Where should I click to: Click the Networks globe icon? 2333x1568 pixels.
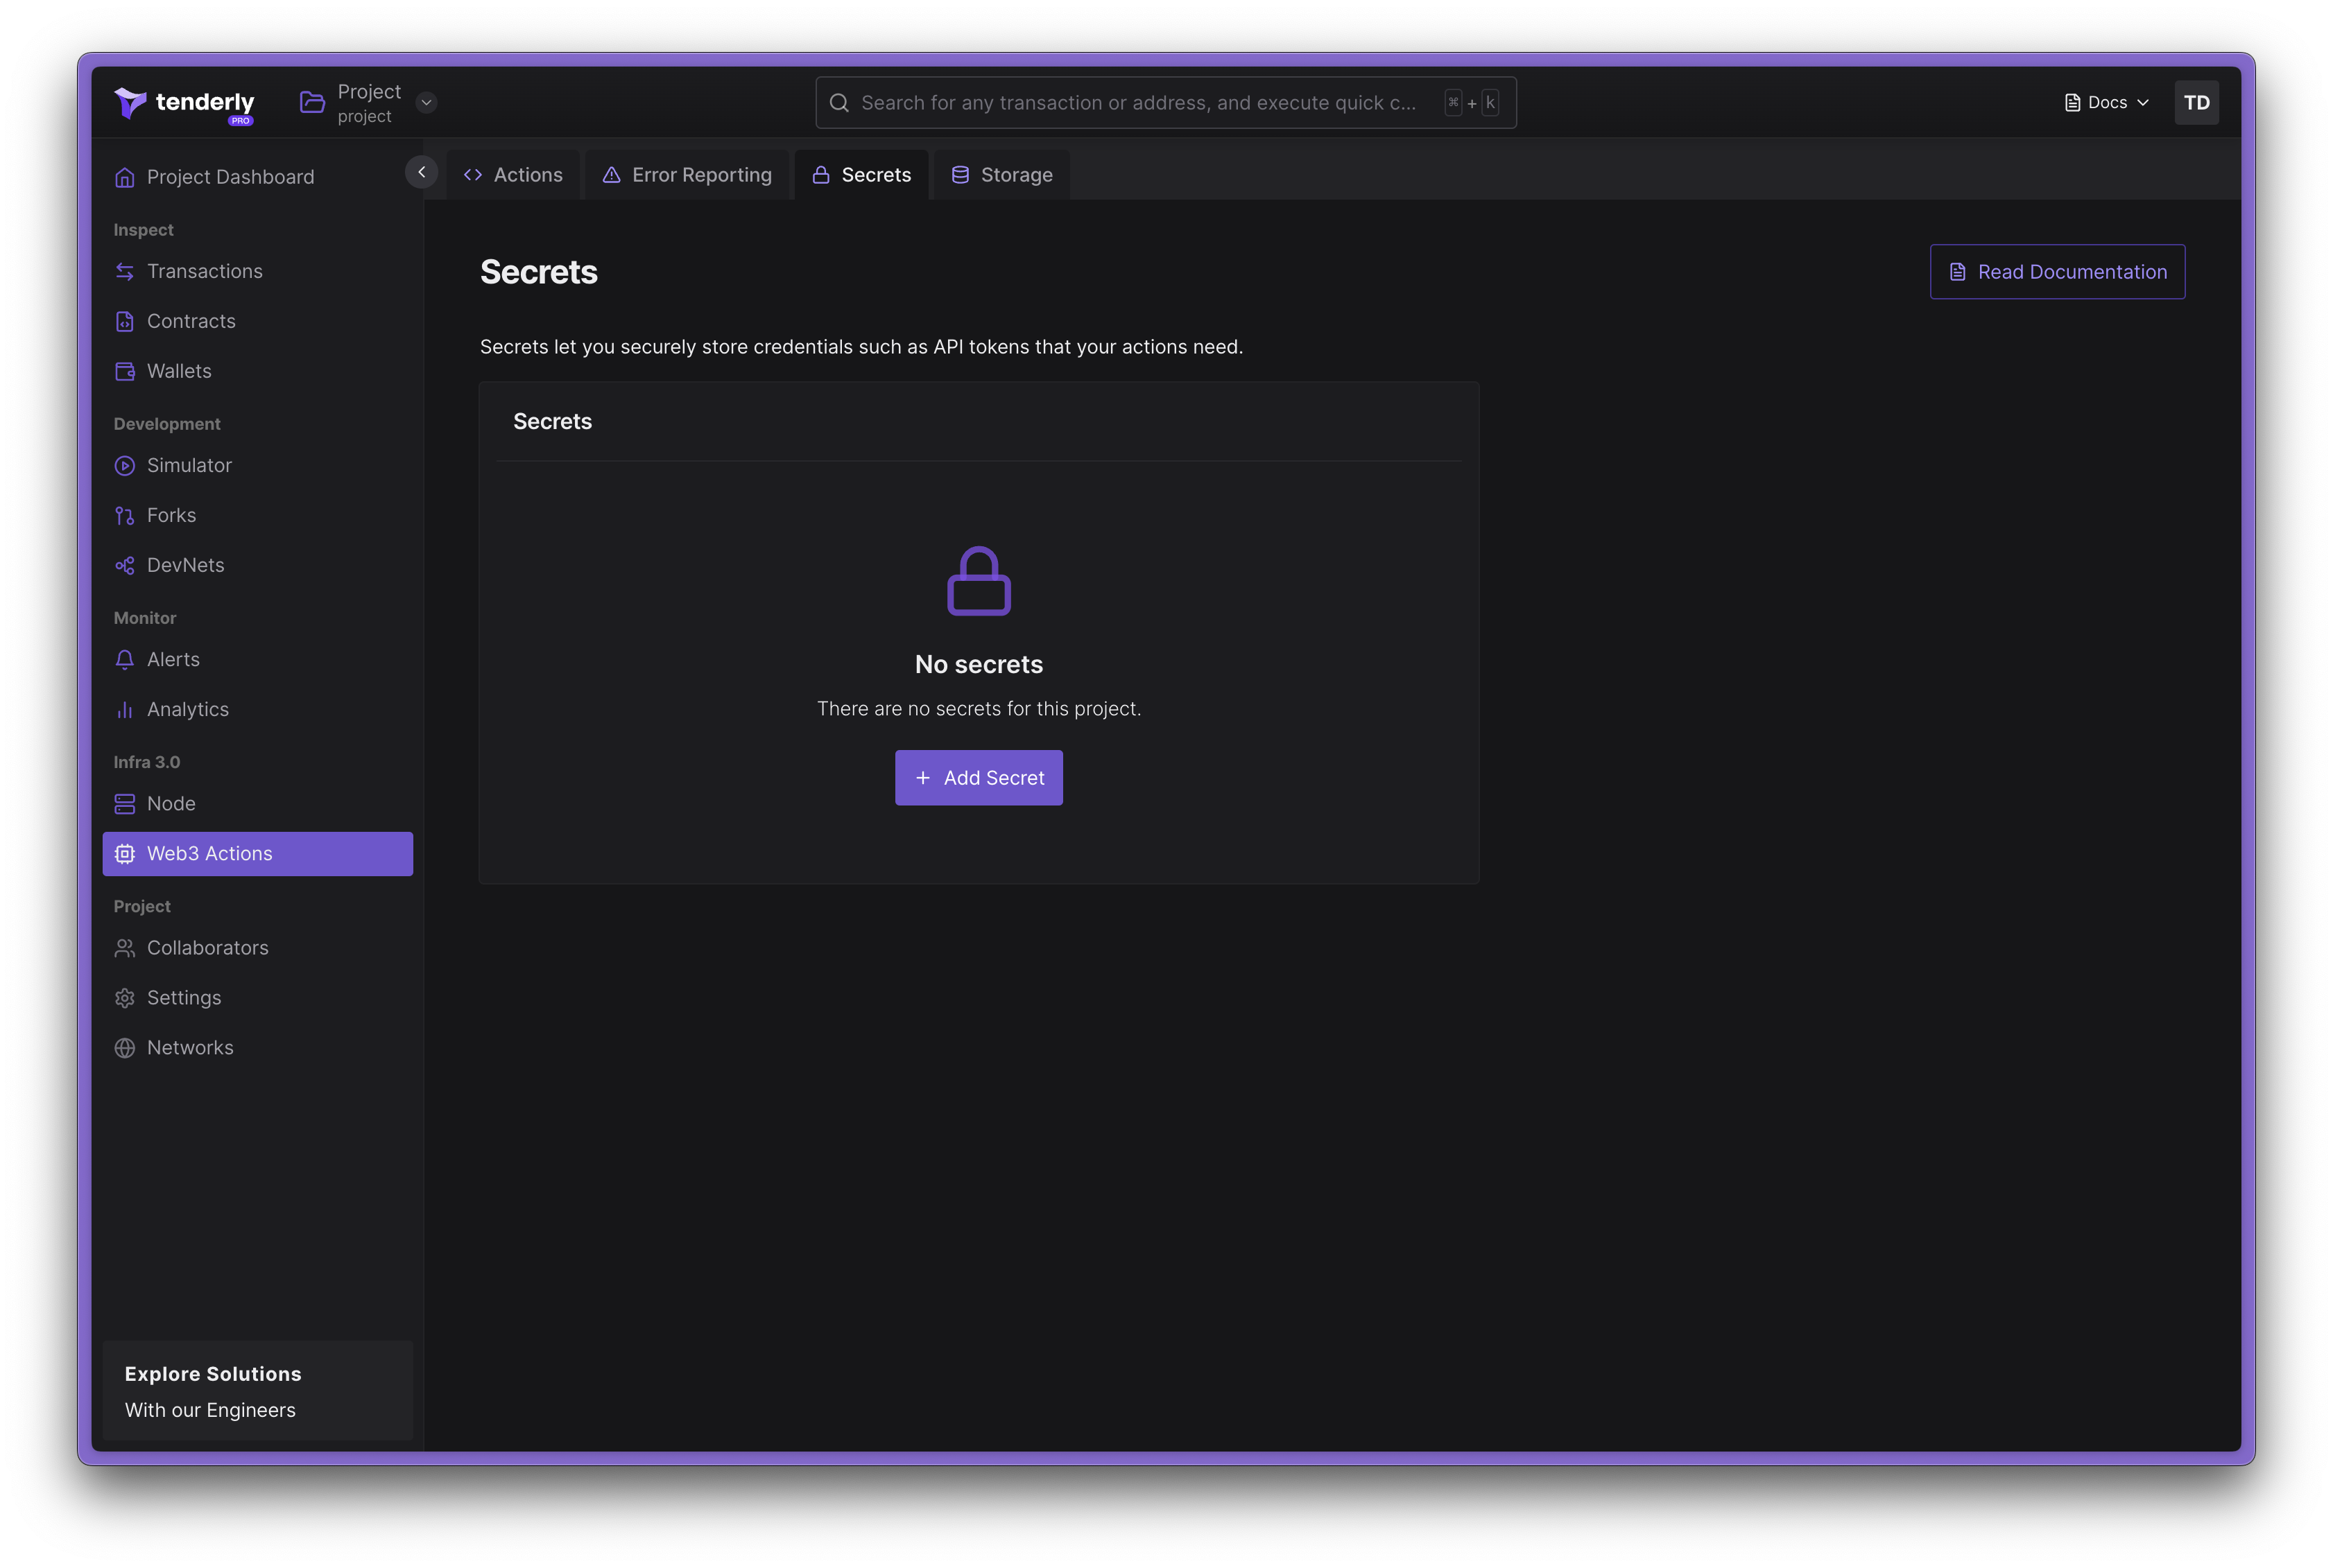pyautogui.click(x=124, y=1047)
